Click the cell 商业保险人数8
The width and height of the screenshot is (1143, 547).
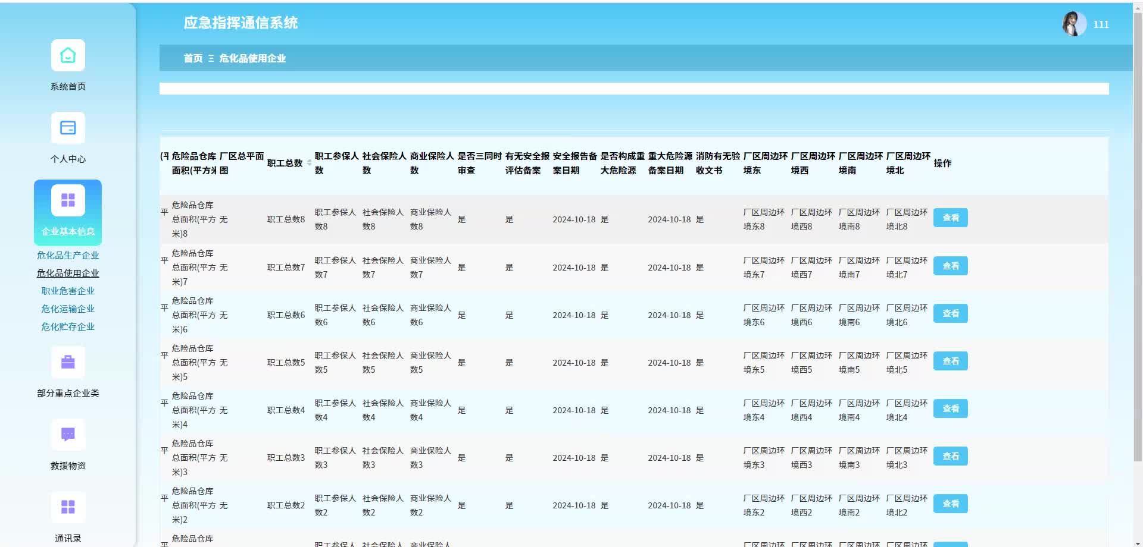click(430, 219)
